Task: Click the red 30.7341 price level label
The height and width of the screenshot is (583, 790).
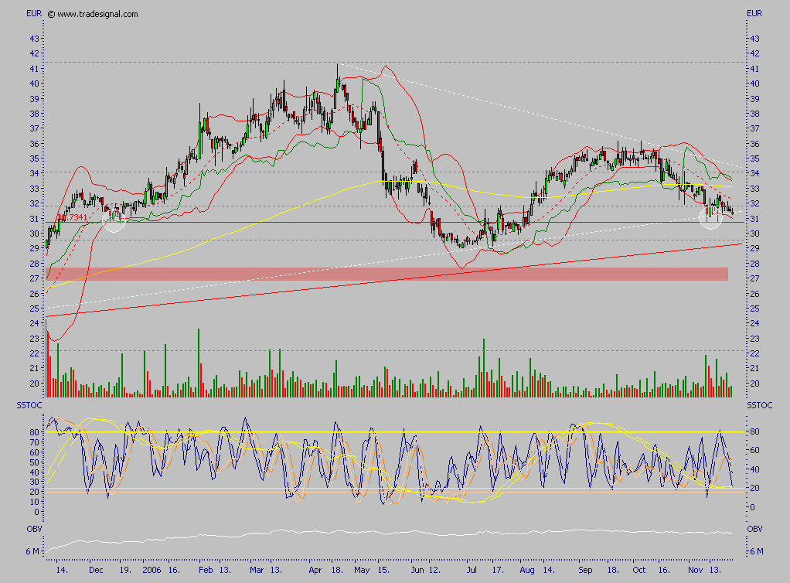Action: 72,218
